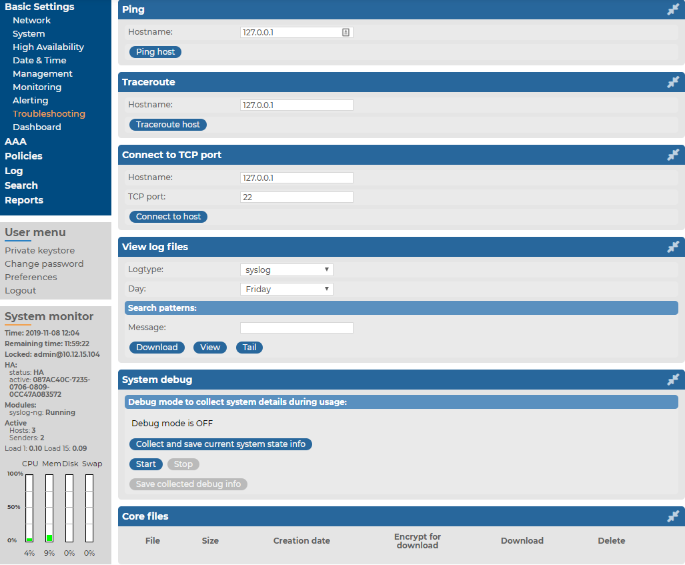
Task: Click contact icon in Ping hostname field
Action: point(346,32)
